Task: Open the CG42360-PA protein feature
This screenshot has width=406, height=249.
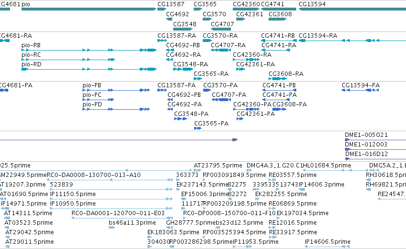Action: [247, 109]
